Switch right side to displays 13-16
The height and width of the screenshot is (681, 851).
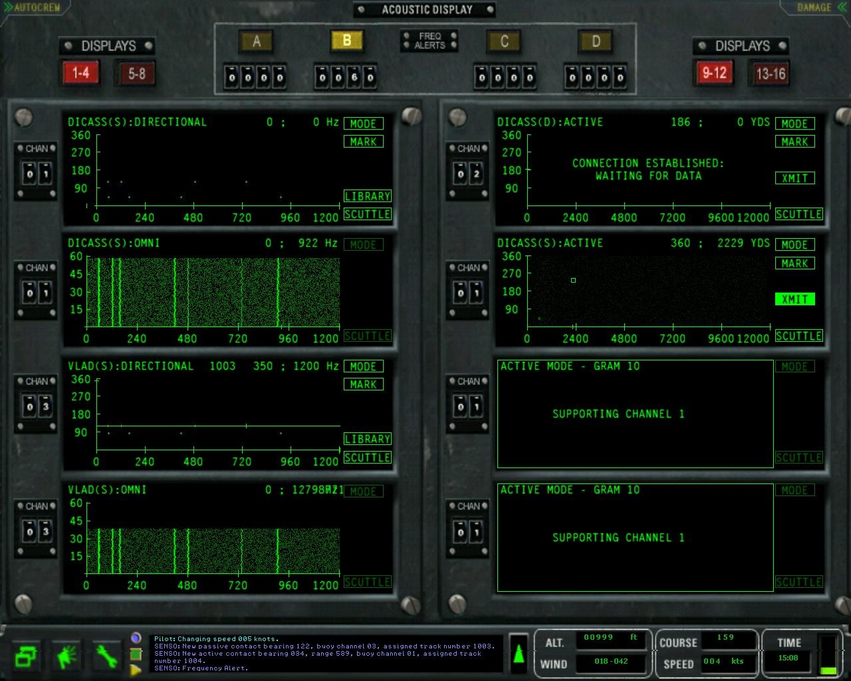coord(771,72)
